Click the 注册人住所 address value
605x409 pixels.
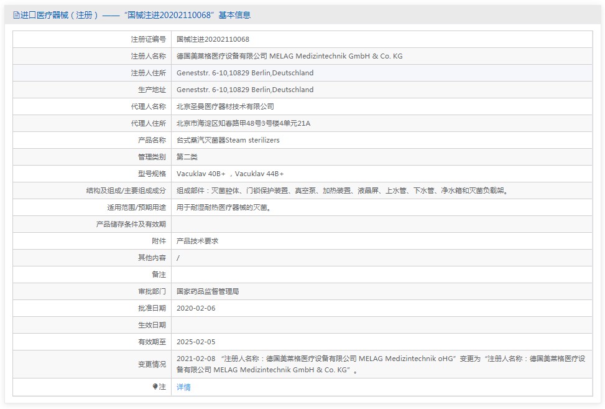245,73
